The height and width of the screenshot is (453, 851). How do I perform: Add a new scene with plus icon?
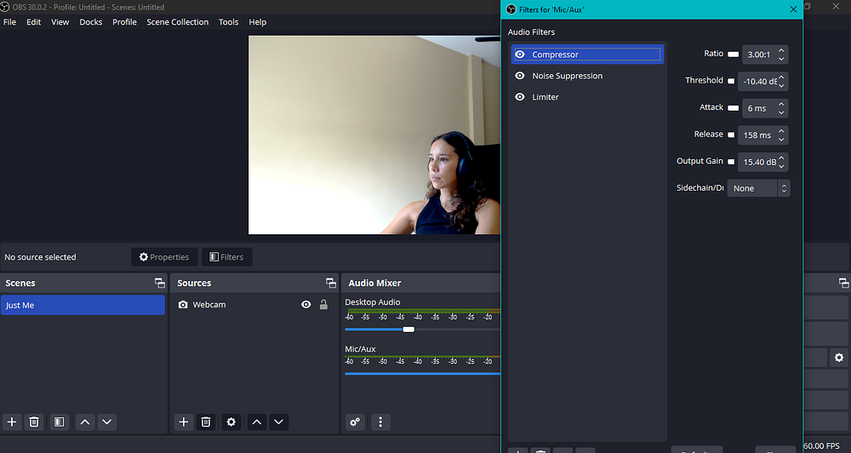(12, 421)
